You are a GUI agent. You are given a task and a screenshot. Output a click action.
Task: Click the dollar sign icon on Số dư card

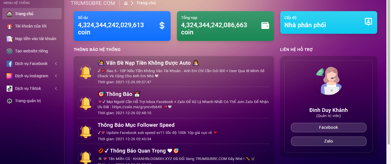click(162, 25)
